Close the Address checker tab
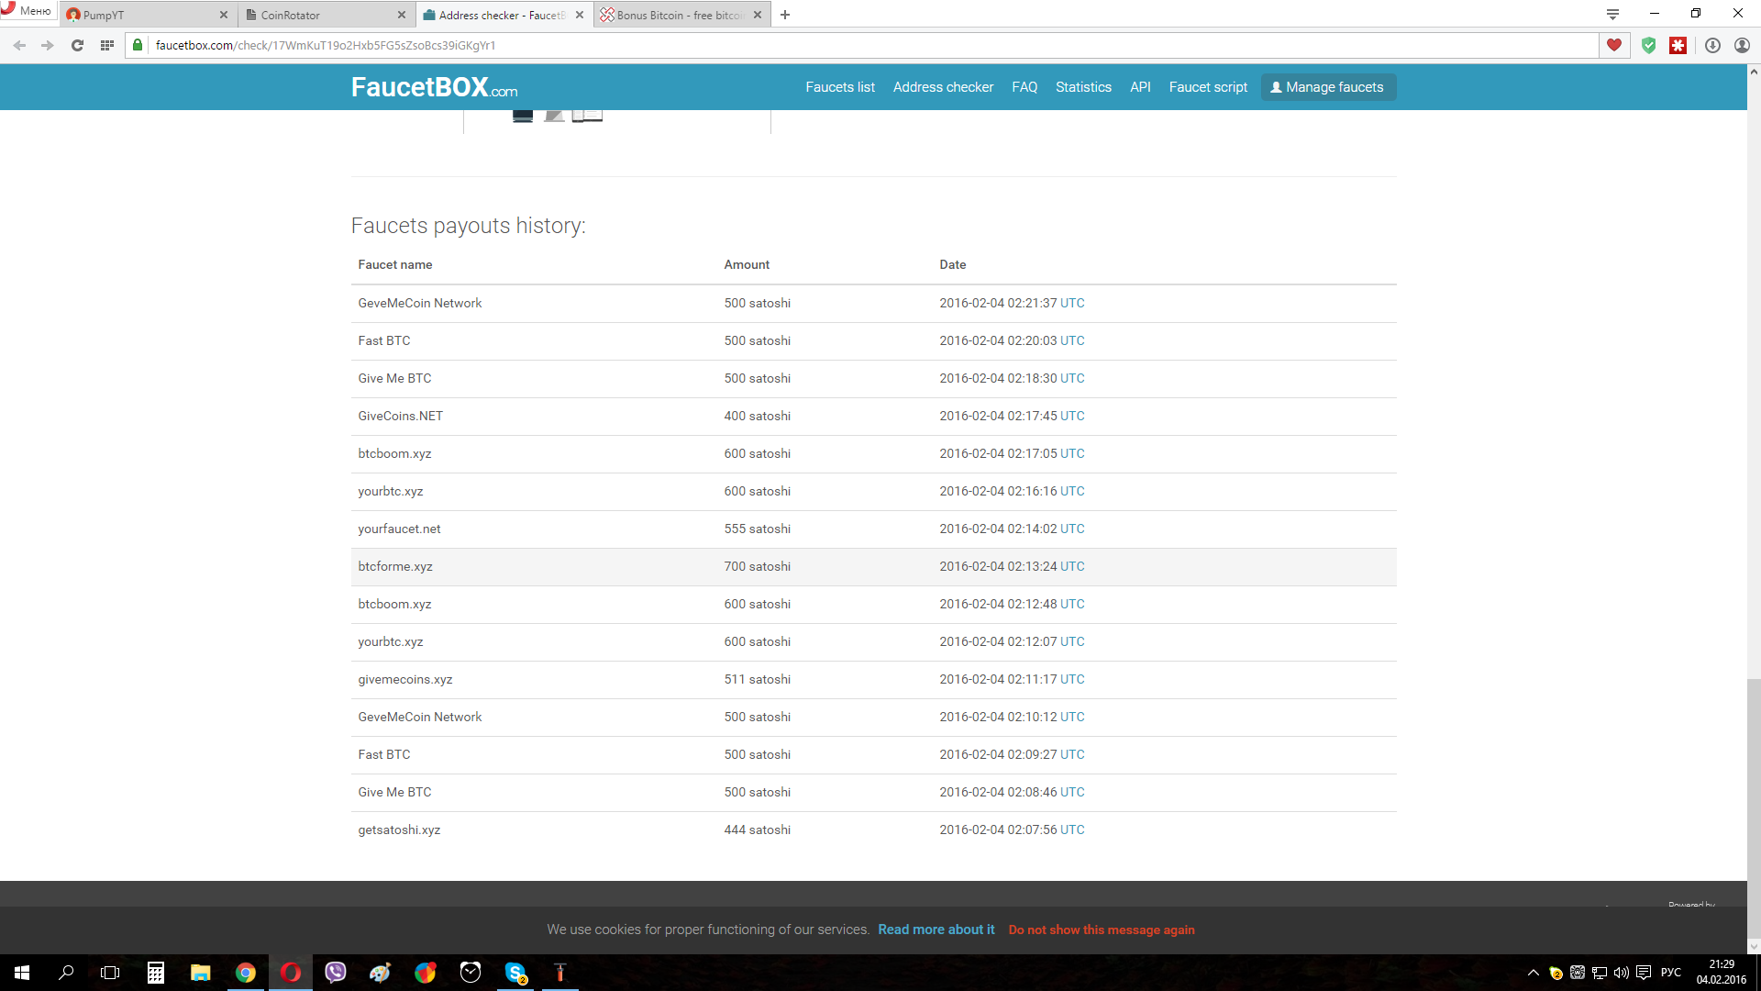This screenshot has width=1761, height=991. pos(580,15)
